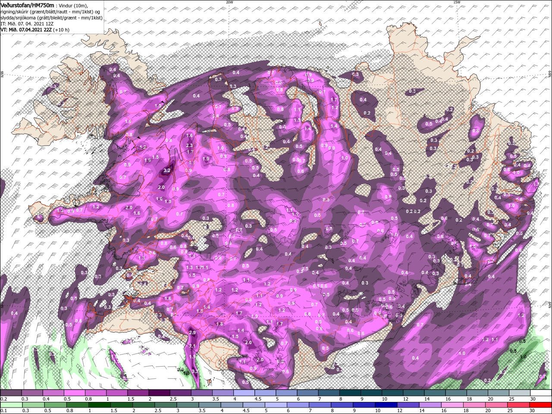Select the light green 0.3 swatch, lower legend row

(x=33, y=405)
